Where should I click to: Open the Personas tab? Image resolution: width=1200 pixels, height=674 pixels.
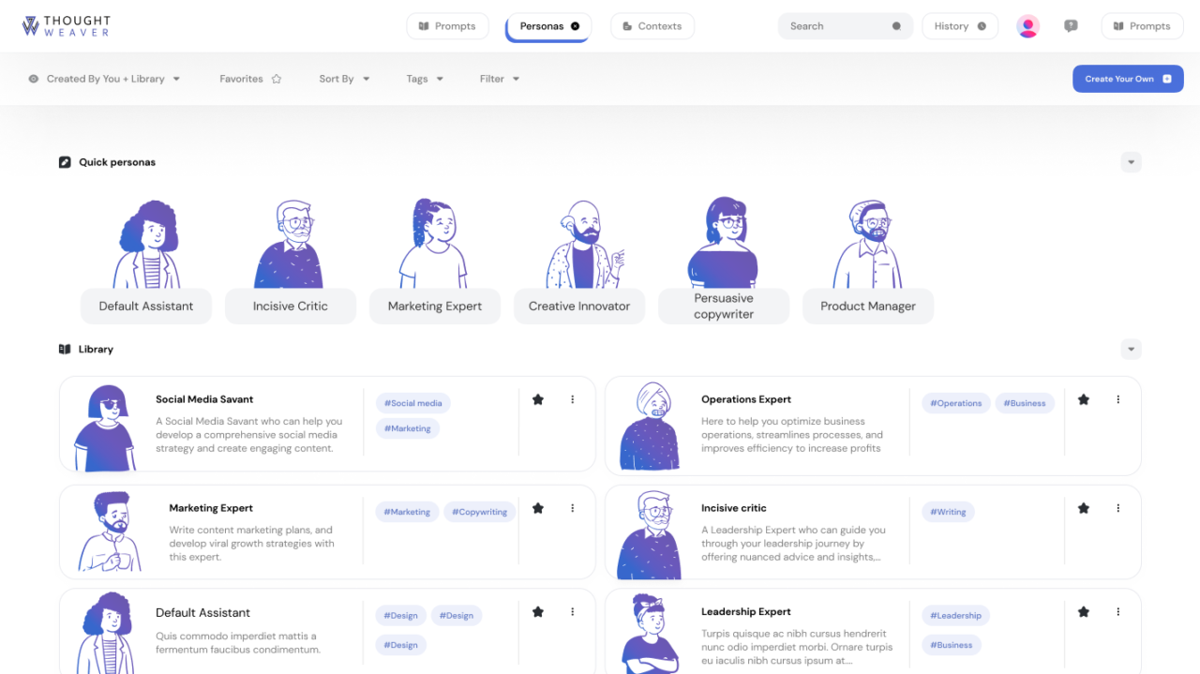(547, 25)
